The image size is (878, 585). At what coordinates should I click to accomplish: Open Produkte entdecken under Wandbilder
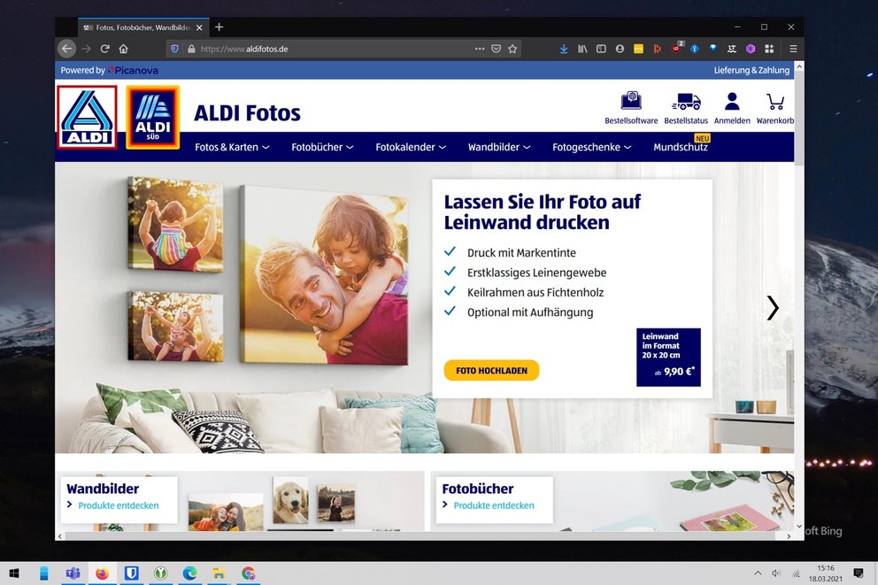click(x=118, y=505)
